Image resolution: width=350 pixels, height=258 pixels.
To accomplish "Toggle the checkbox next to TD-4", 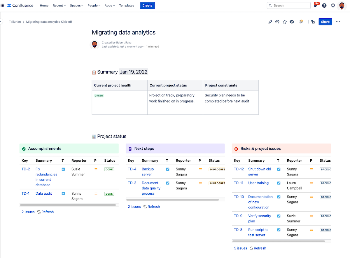I will click(x=167, y=169).
